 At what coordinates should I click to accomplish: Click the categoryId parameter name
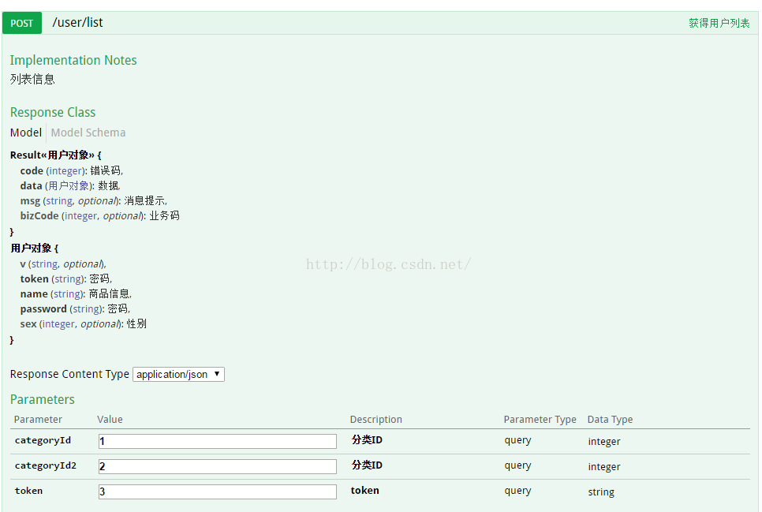pos(43,440)
